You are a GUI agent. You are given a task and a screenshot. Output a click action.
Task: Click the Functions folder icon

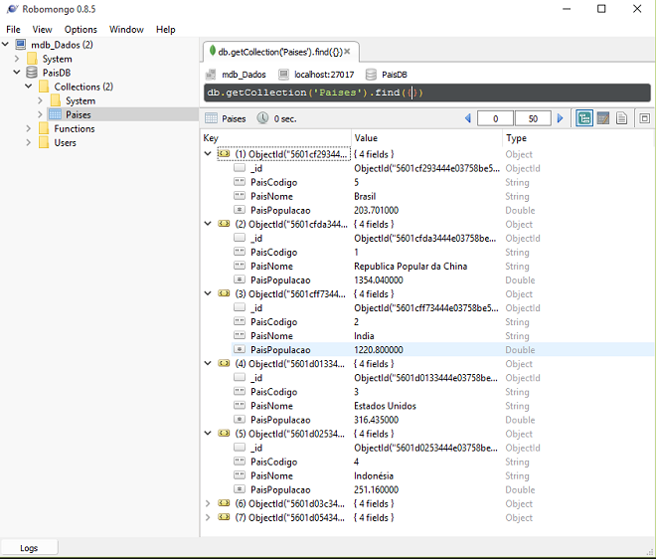tap(44, 128)
